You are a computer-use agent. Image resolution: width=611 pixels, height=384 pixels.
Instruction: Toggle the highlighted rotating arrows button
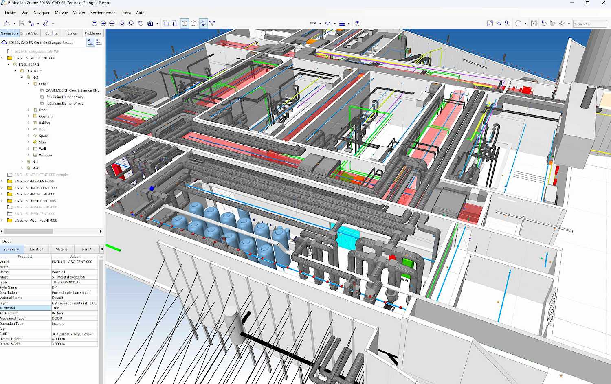[203, 24]
